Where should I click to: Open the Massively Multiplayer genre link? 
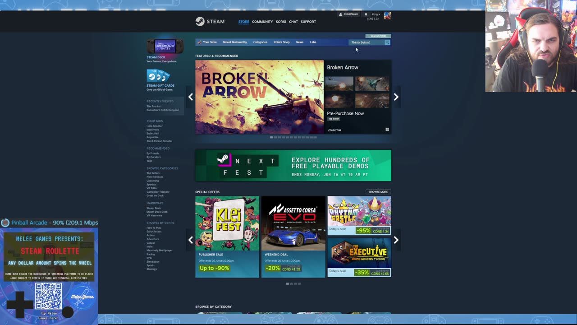(160, 250)
